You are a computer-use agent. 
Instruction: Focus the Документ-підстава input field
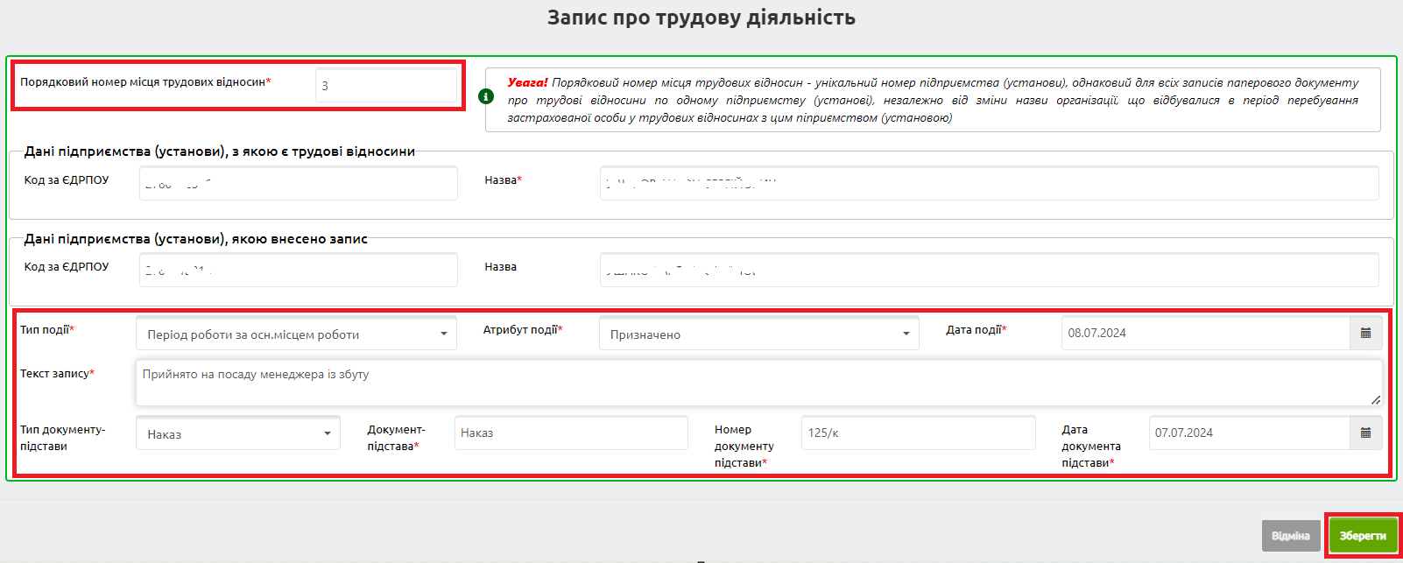tap(570, 433)
